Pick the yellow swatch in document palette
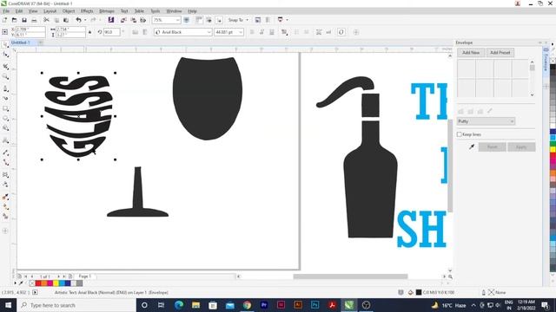The image size is (556, 312). pos(56,283)
